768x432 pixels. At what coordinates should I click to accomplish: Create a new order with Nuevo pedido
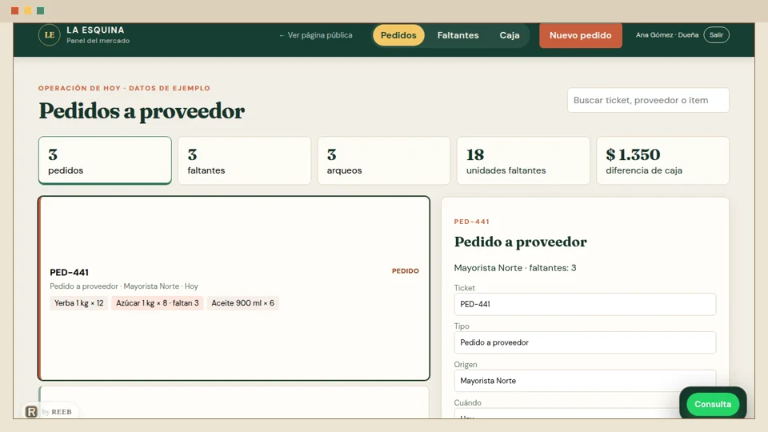tap(581, 35)
